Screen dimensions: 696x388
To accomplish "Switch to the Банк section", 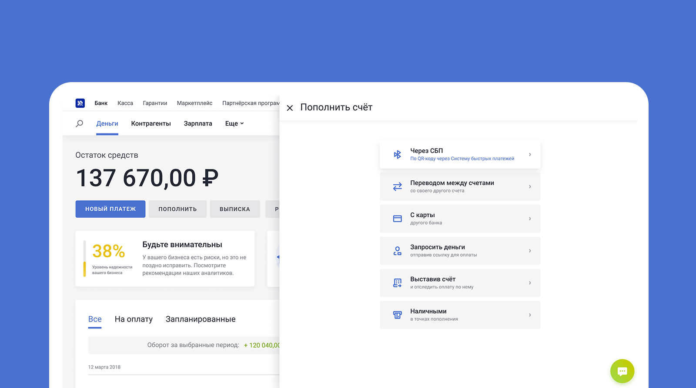I will click(101, 103).
